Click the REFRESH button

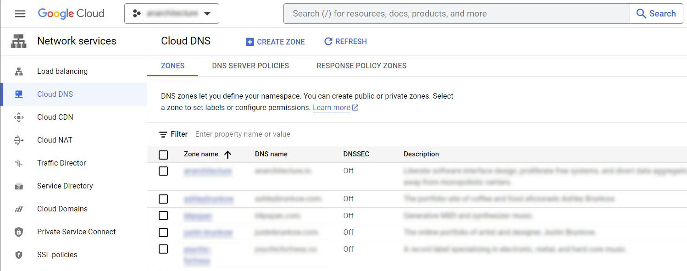(346, 42)
